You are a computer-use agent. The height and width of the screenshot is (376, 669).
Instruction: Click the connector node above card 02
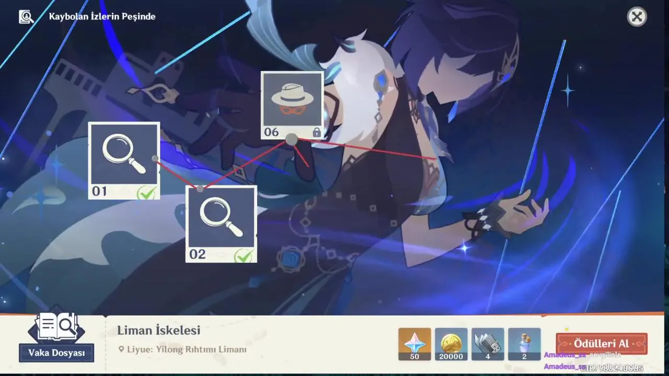click(x=200, y=189)
